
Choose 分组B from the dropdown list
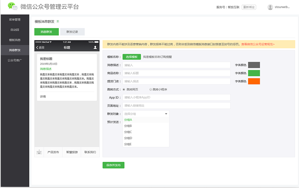pyautogui.click(x=128, y=126)
